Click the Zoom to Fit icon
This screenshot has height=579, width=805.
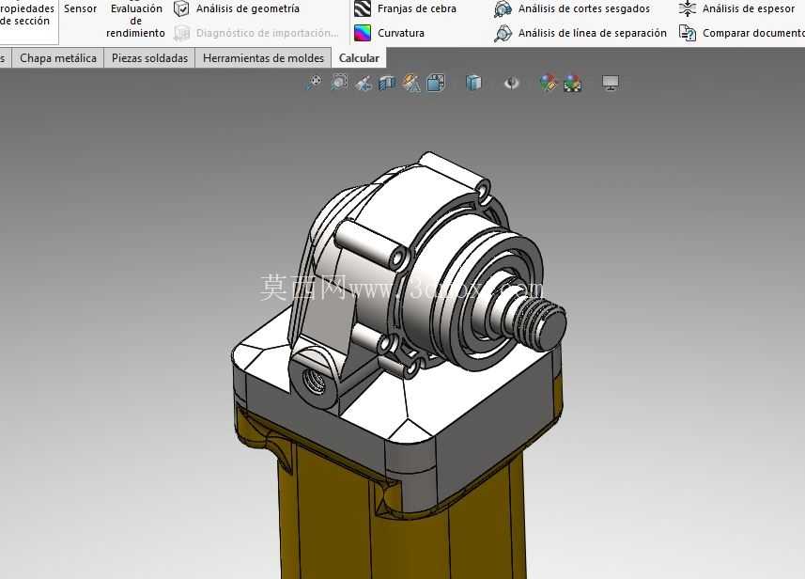click(x=314, y=82)
